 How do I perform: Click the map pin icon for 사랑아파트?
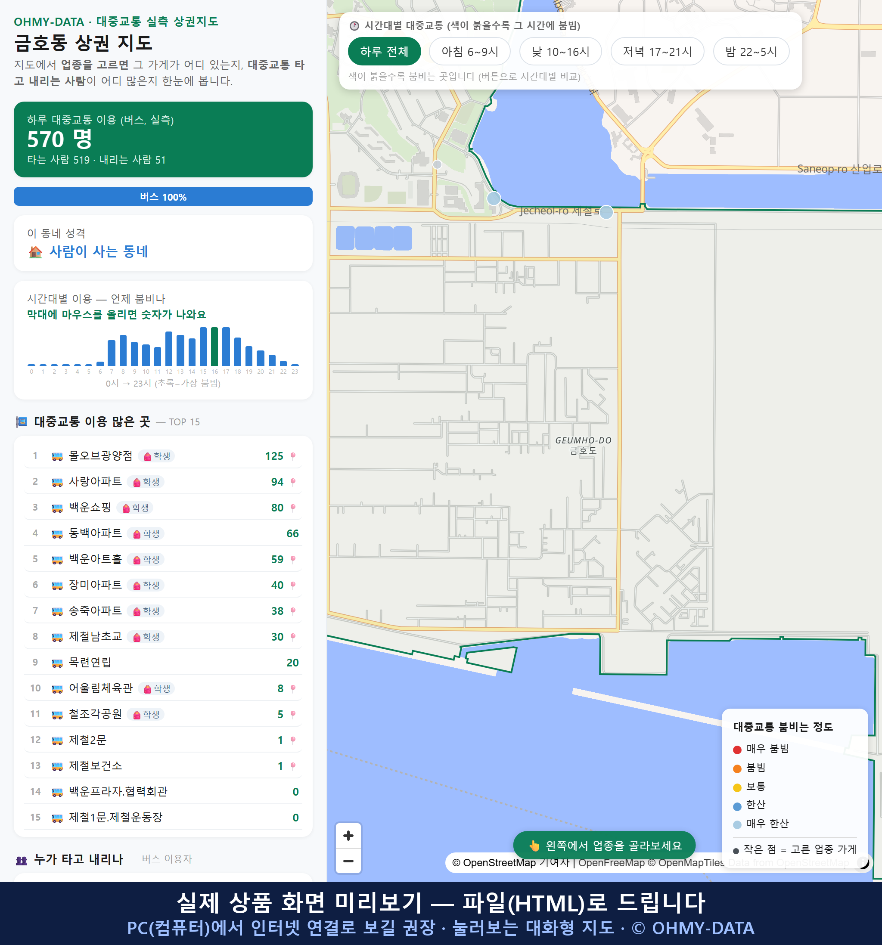(x=293, y=482)
